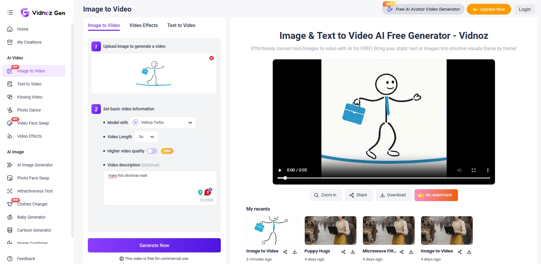
Task: Click the green lightbulb icon in description box
Action: (x=200, y=192)
